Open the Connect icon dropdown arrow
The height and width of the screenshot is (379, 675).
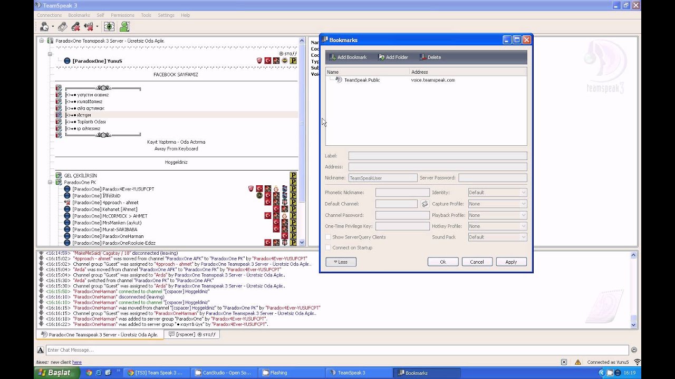point(53,27)
